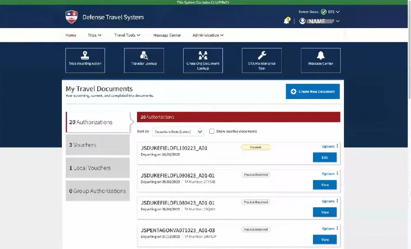Screen dimensions: 411x249
Task: Expand the DTS system status dropdown
Action: 334,12
